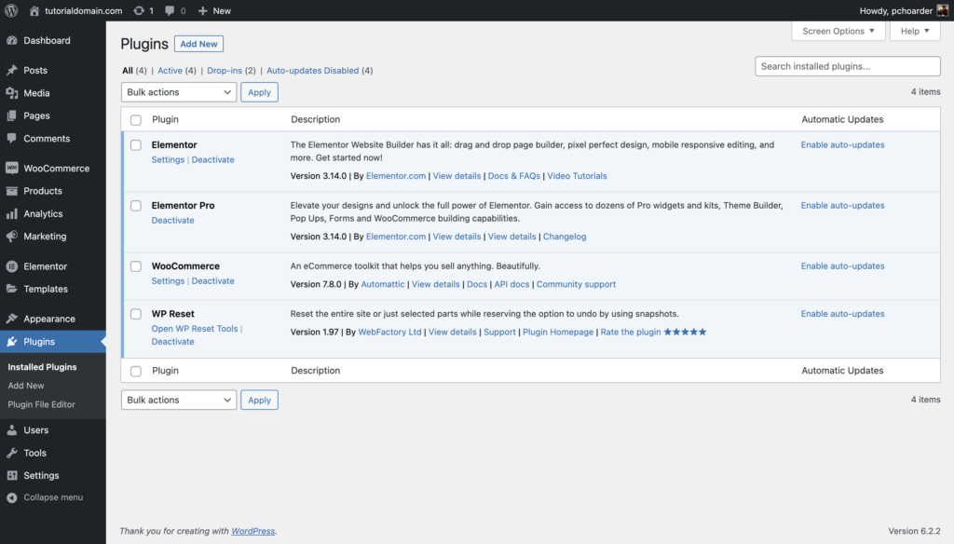Click the Tools wrench icon
The image size is (954, 544).
point(11,453)
